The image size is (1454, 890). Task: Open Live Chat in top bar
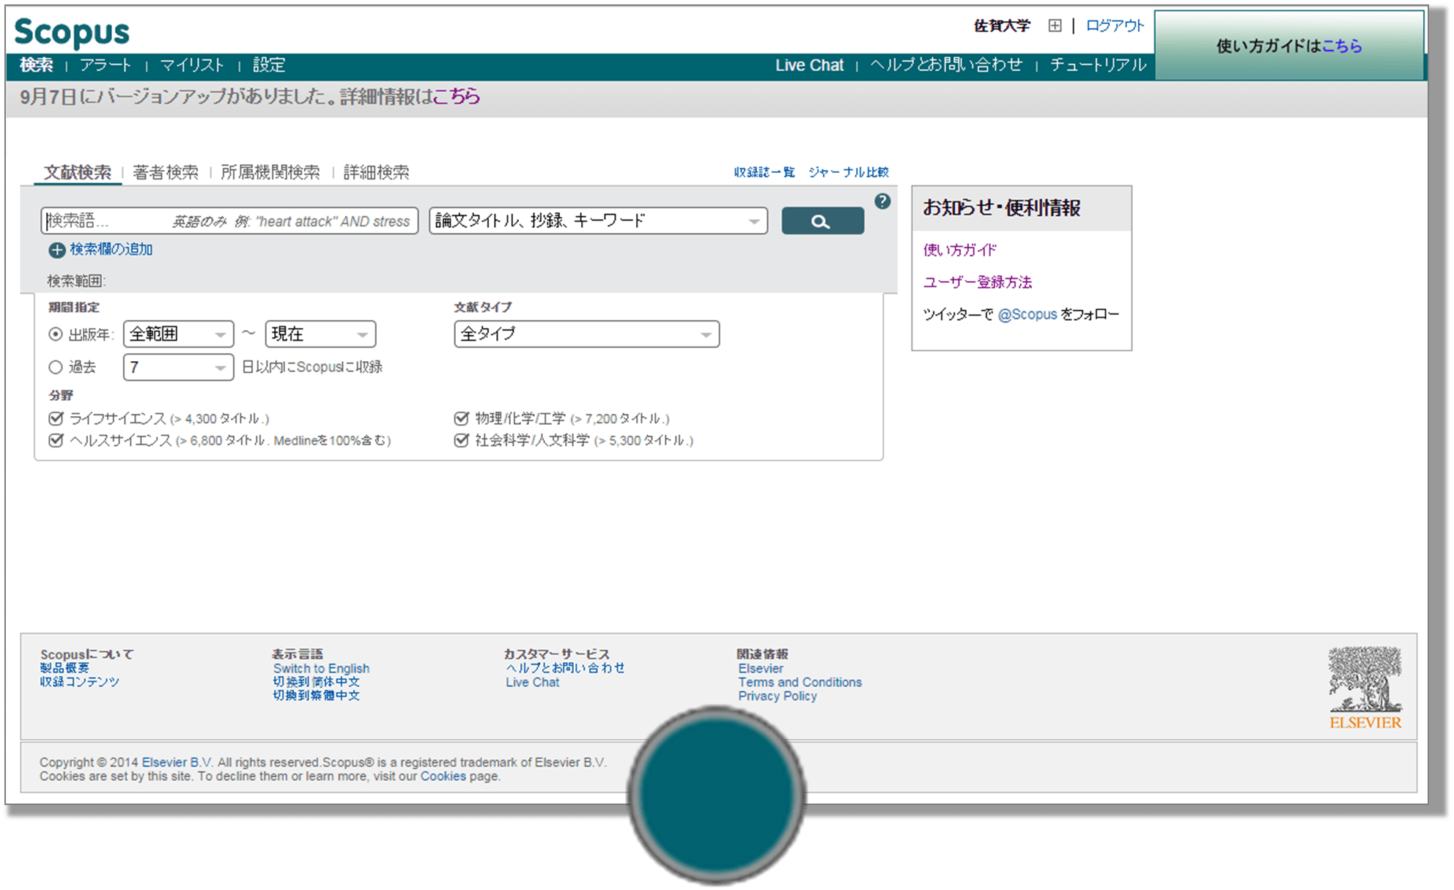[x=810, y=65]
